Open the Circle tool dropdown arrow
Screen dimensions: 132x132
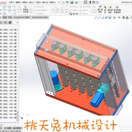pos(7,7)
